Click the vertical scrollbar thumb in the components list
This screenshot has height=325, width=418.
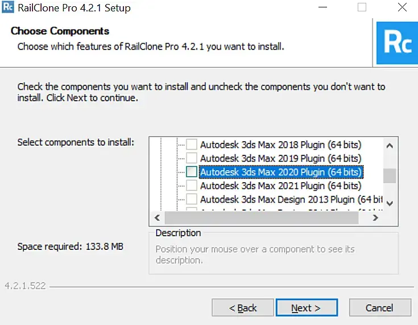pos(390,175)
